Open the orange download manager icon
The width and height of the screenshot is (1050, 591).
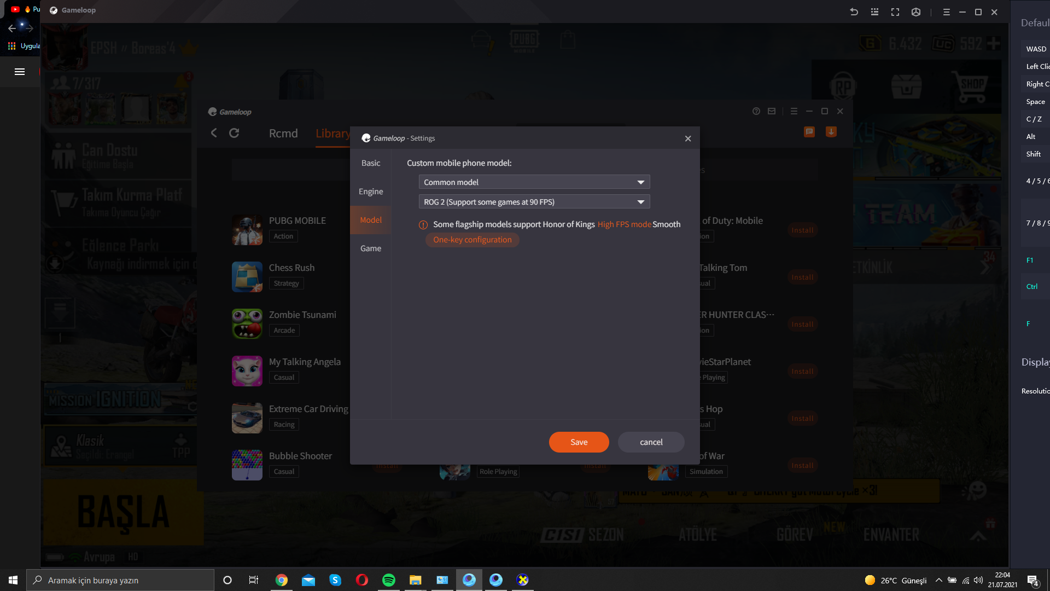click(x=831, y=132)
